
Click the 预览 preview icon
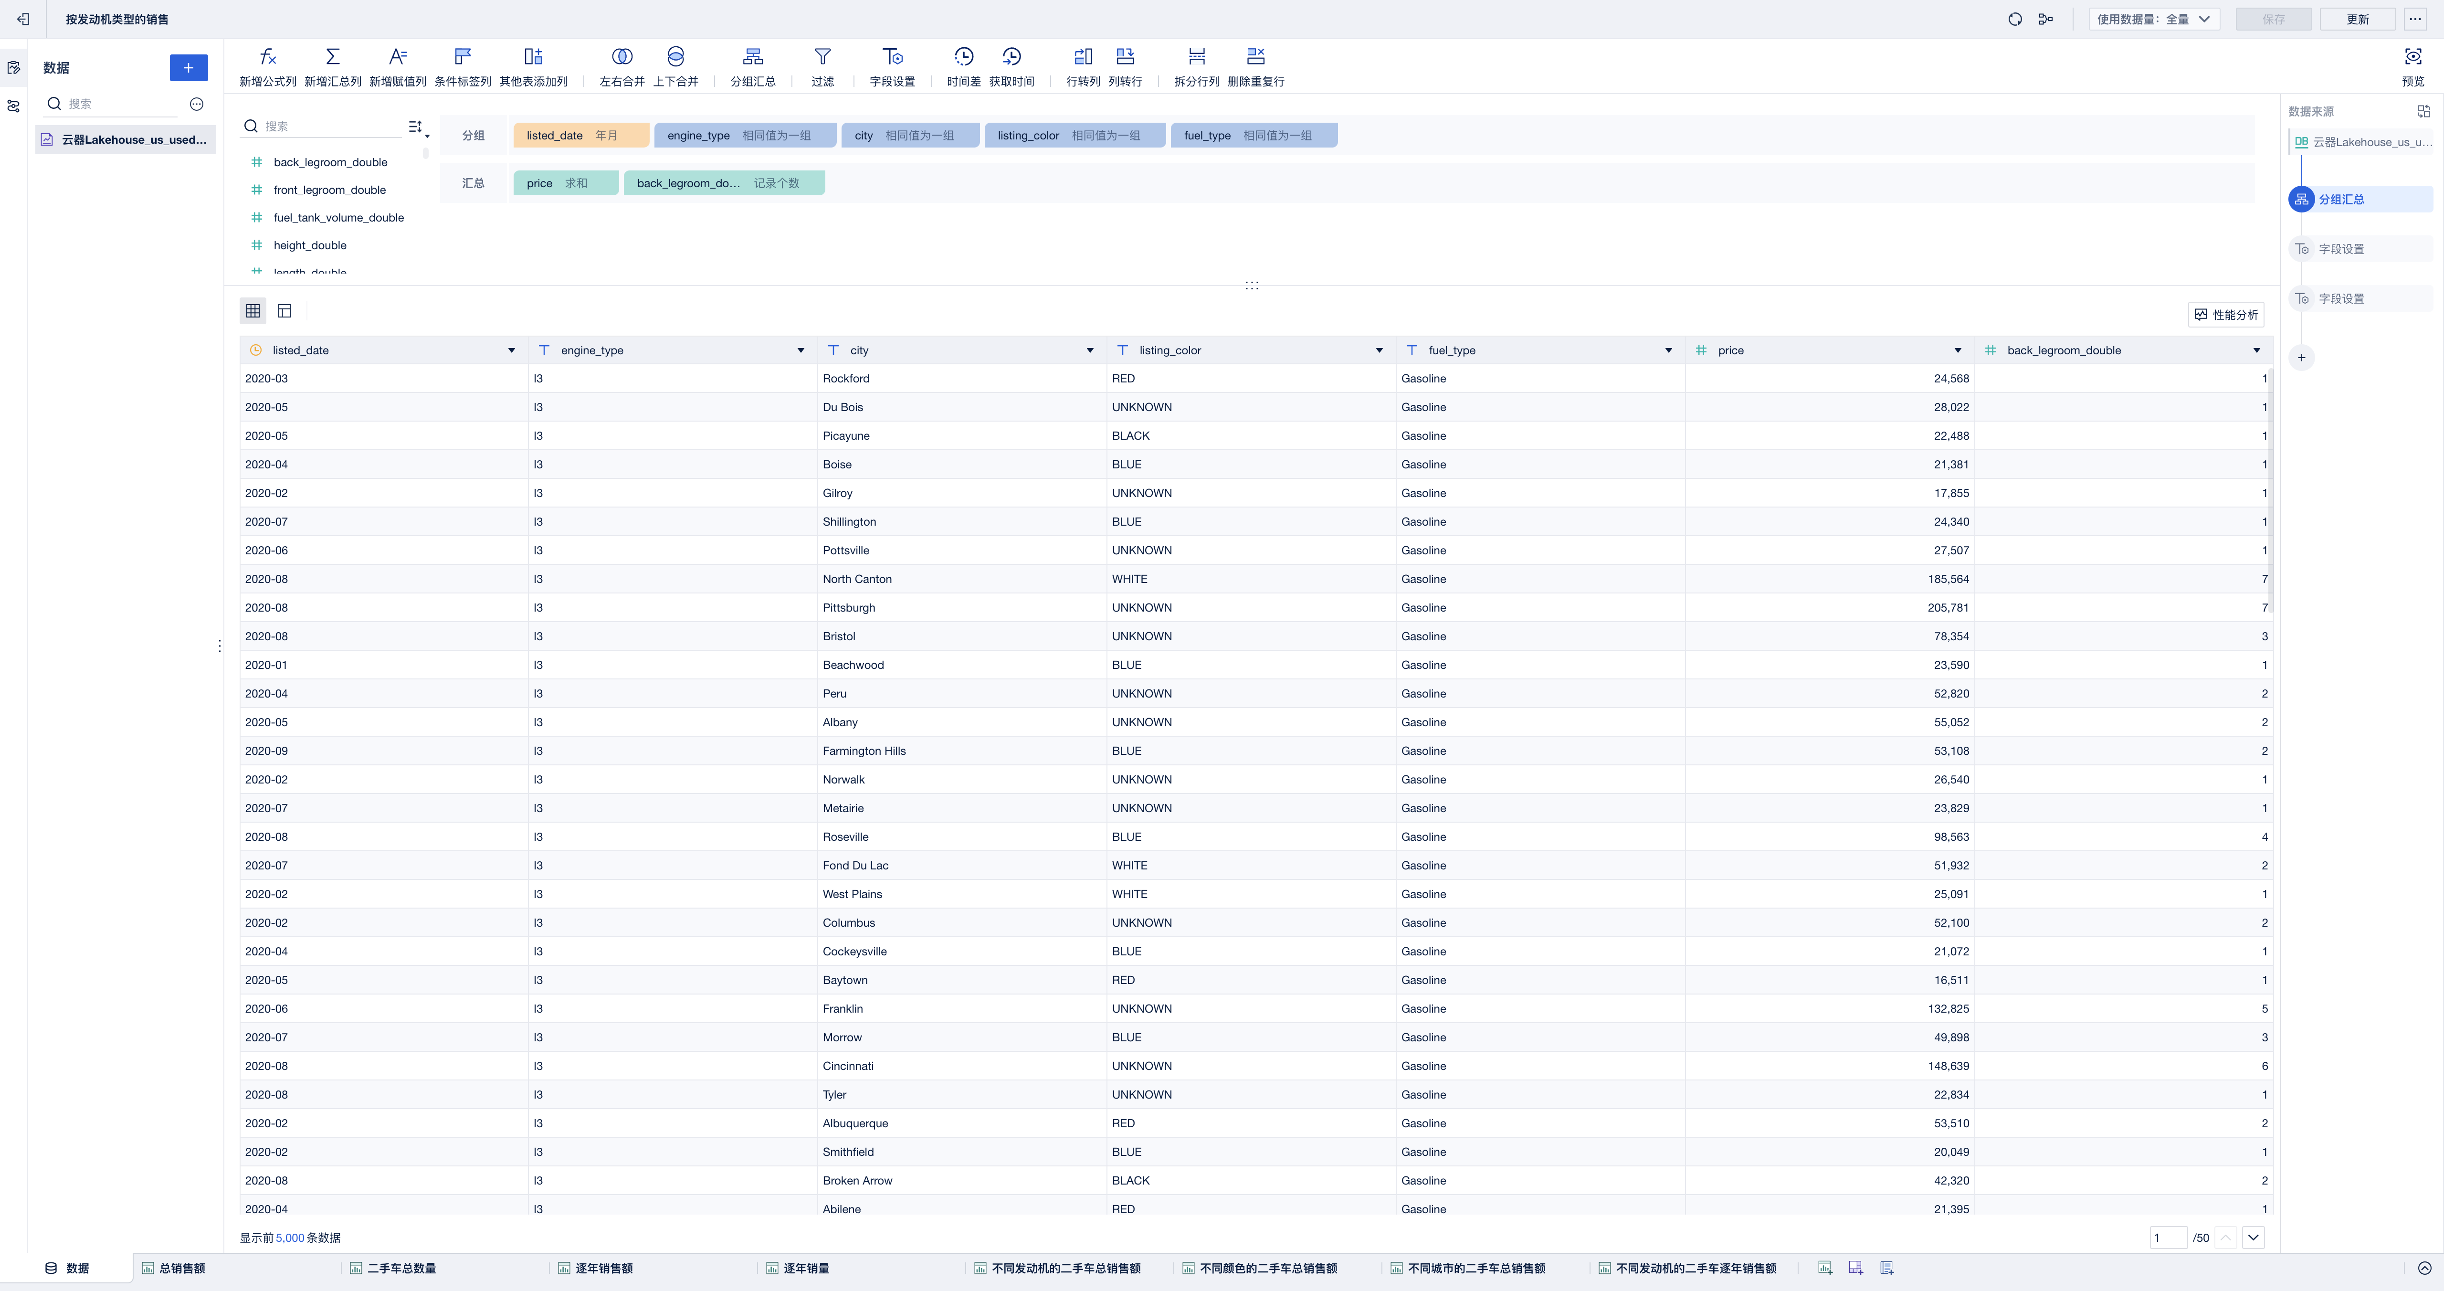point(2412,57)
